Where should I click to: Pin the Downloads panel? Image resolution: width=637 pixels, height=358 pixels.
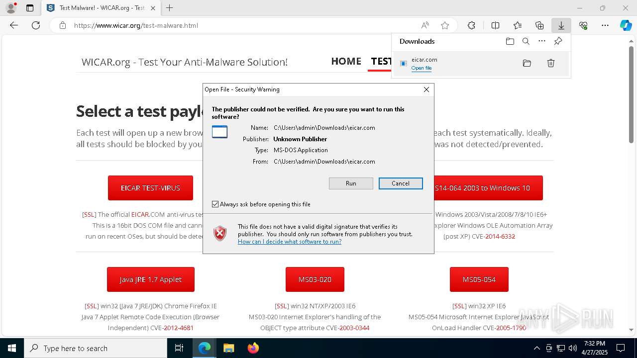click(558, 41)
